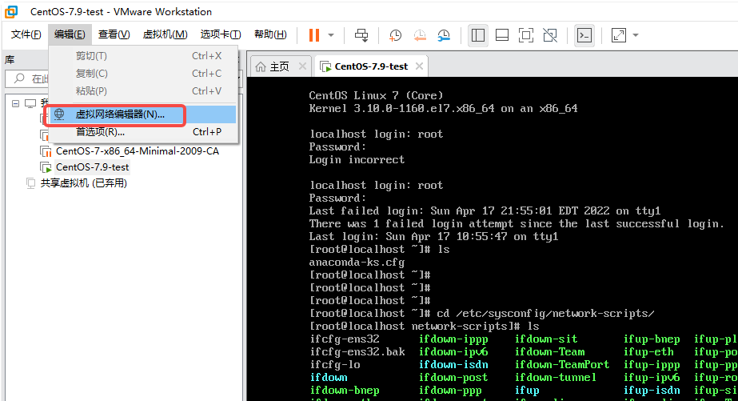Image resolution: width=738 pixels, height=401 pixels.
Task: Click anaconda-ks.cfg in terminal output
Action: point(357,263)
